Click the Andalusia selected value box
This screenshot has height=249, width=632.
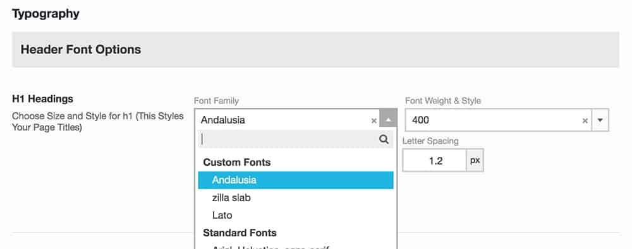coord(287,120)
